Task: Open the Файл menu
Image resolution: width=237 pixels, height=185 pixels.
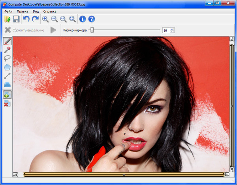Action: [8, 11]
